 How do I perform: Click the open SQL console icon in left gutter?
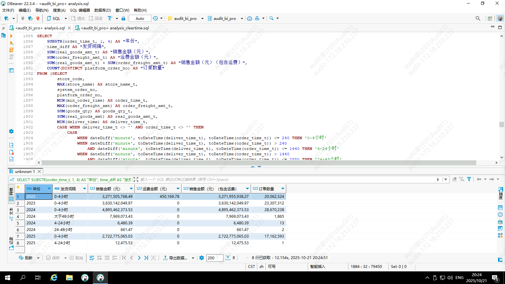(11, 70)
